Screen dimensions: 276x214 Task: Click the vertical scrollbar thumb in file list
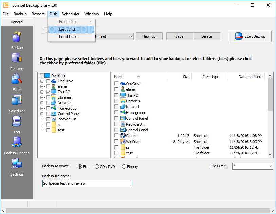pyautogui.click(x=270, y=95)
